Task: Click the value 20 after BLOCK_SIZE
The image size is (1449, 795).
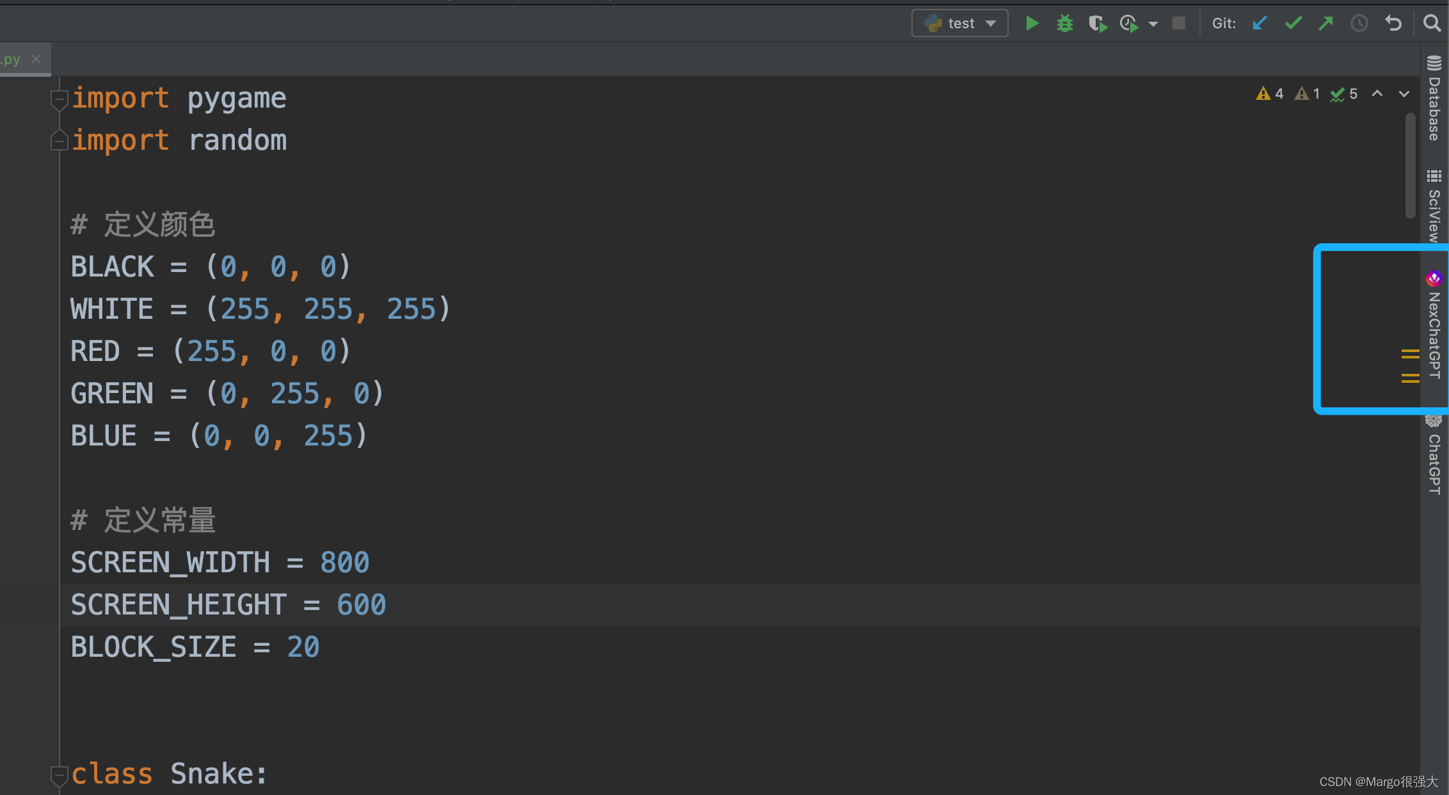Action: click(x=303, y=647)
